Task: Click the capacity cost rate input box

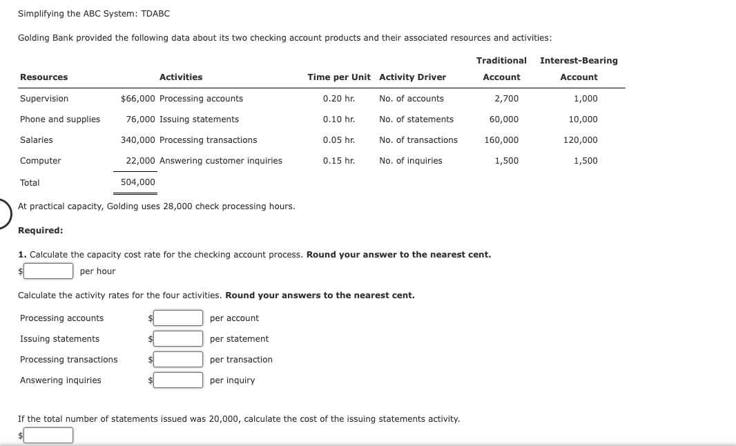Action: click(x=48, y=271)
